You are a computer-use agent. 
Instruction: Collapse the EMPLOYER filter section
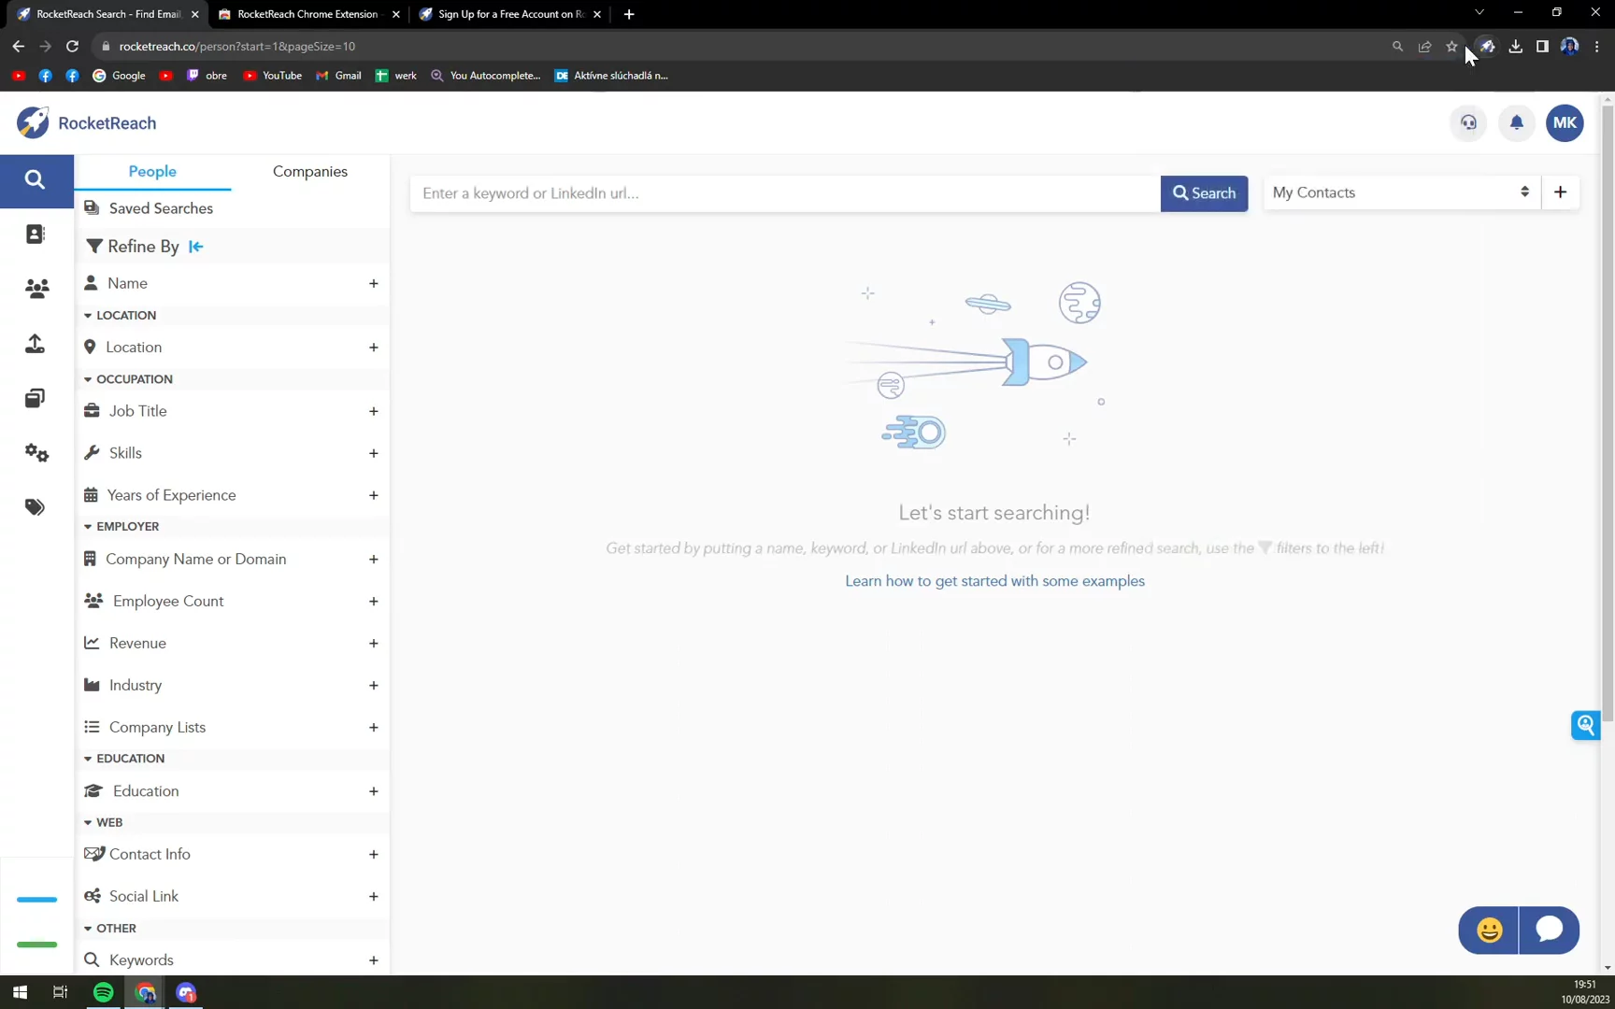pyautogui.click(x=88, y=527)
